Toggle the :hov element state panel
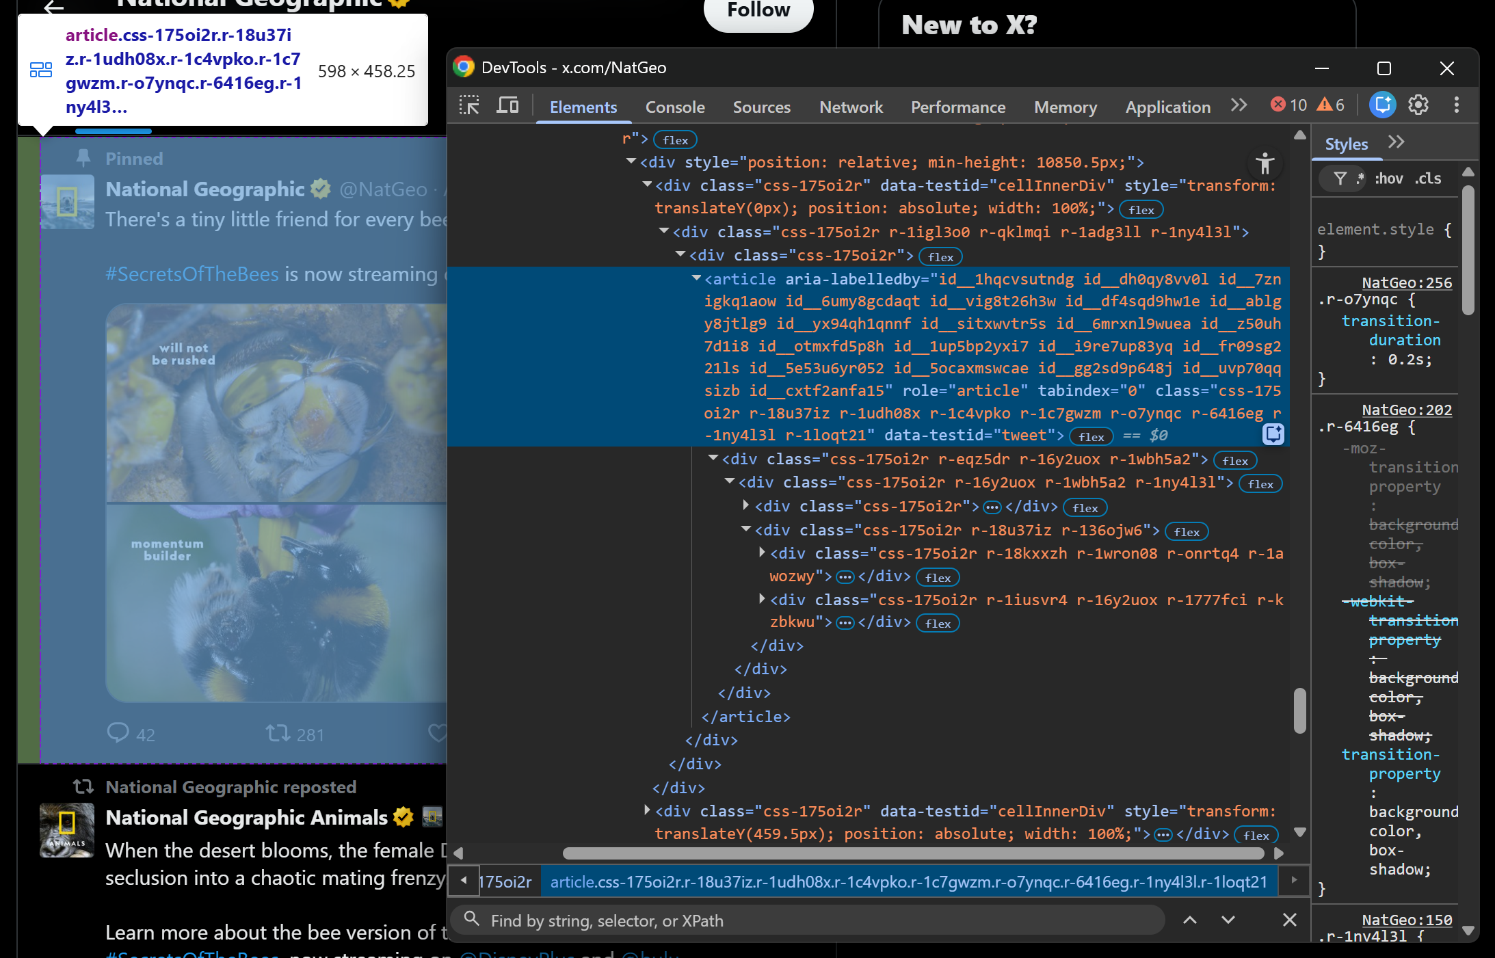1495x958 pixels. (x=1389, y=178)
